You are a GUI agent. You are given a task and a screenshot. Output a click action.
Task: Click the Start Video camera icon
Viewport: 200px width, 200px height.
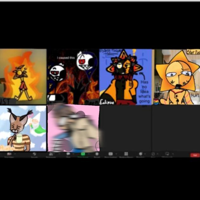click(9, 154)
